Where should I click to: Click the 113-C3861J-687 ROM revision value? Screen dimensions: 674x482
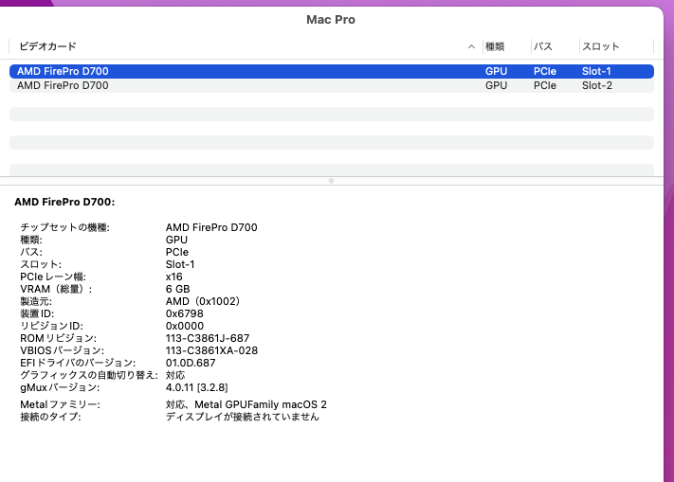point(208,339)
